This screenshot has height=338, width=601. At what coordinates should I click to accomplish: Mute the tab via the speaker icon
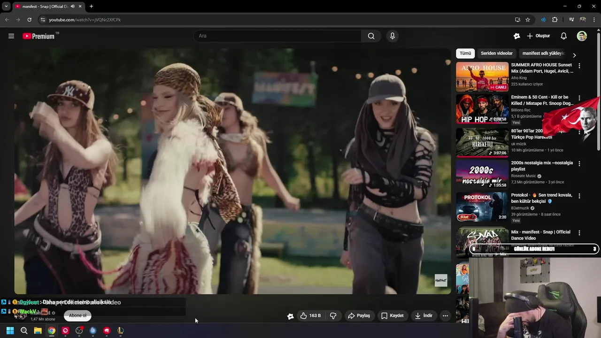(72, 7)
